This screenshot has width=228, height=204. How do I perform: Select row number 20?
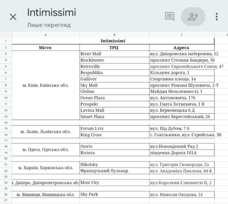pos(6,158)
